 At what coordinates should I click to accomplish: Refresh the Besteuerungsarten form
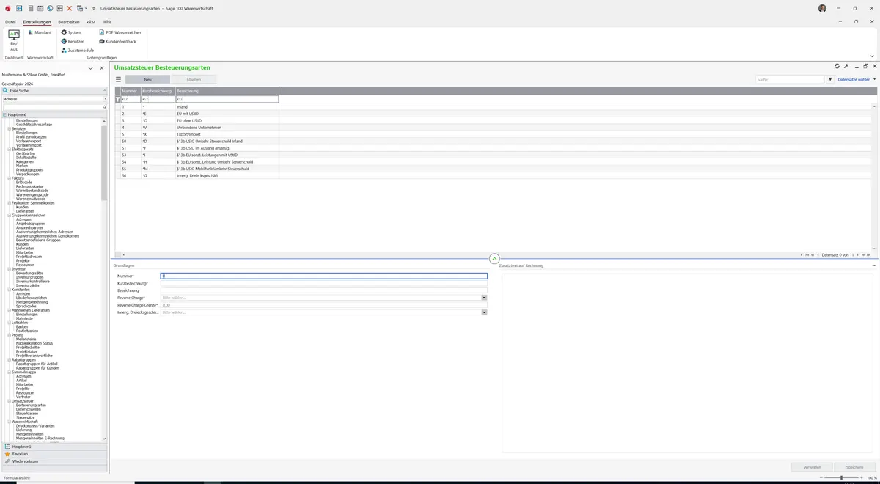[x=837, y=66]
